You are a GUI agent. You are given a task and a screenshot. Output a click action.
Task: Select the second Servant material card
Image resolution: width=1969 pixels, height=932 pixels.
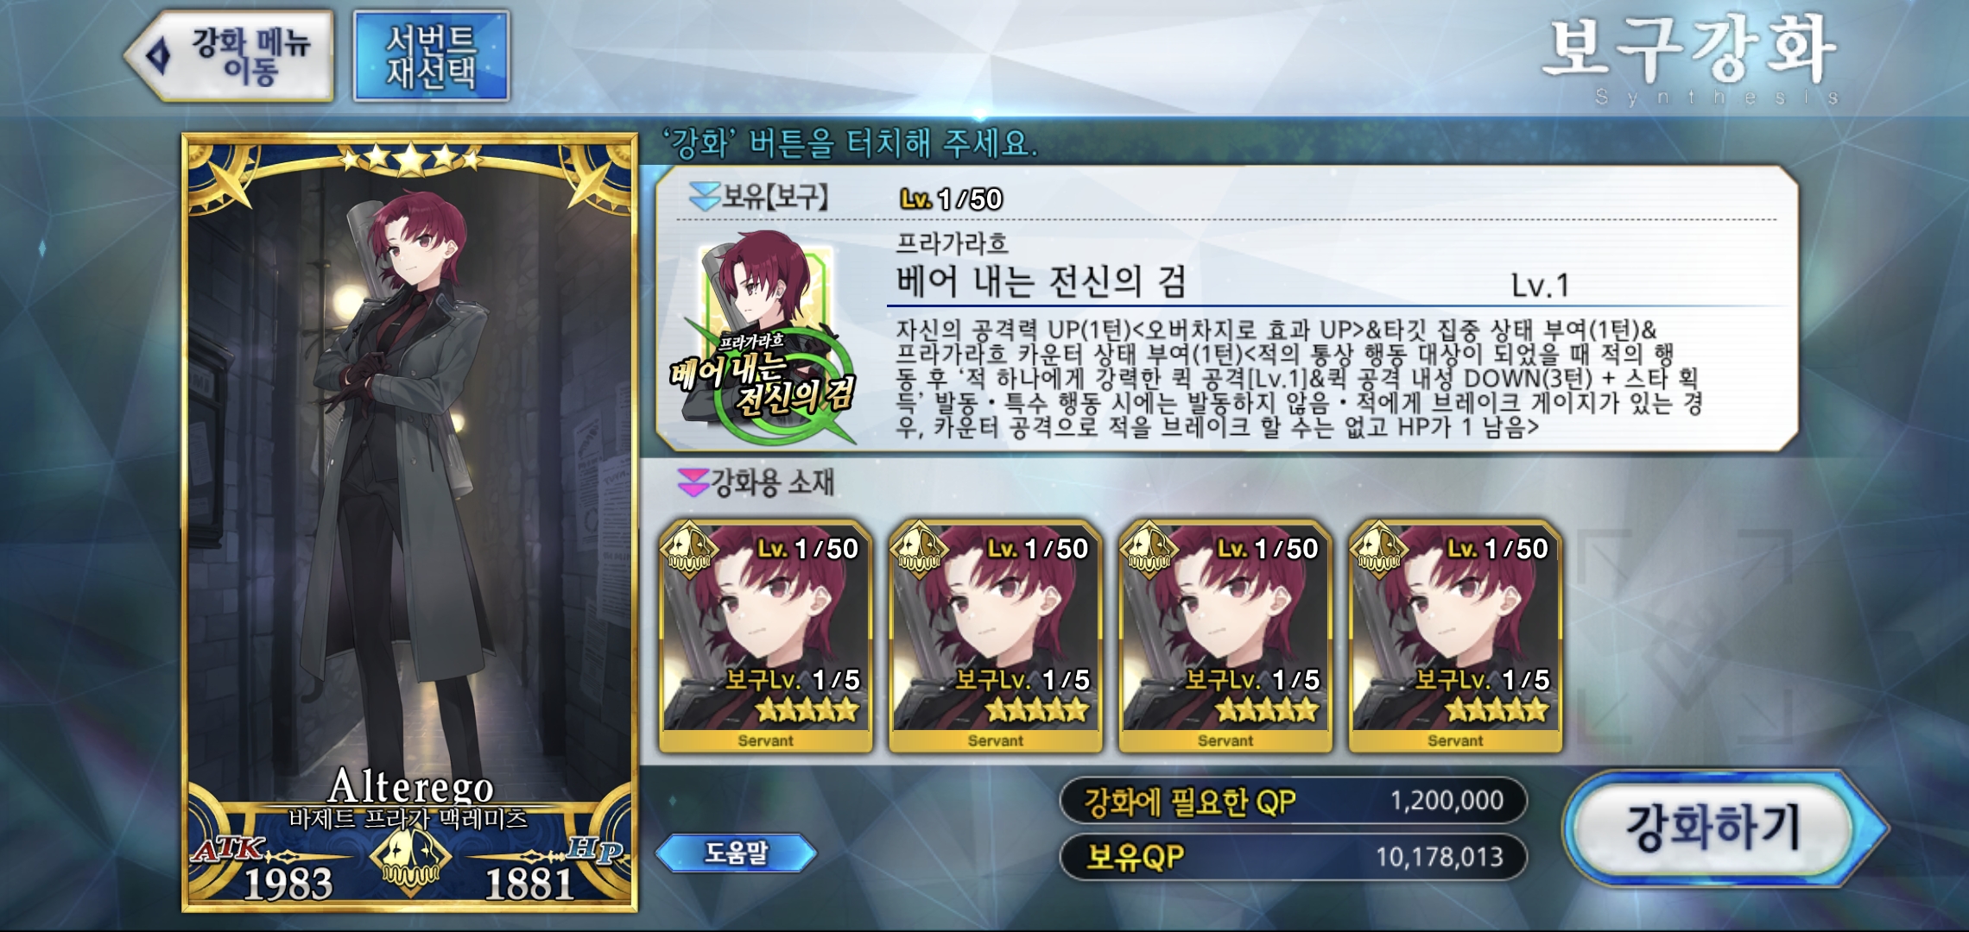(995, 636)
